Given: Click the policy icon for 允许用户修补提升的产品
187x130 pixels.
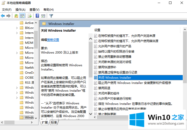Looking at the screenshot, I should 95,46.
